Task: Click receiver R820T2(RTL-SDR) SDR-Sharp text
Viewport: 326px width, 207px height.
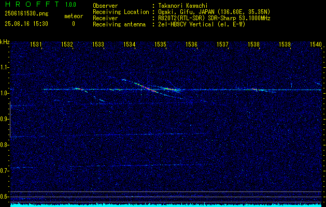Action: click(214, 18)
